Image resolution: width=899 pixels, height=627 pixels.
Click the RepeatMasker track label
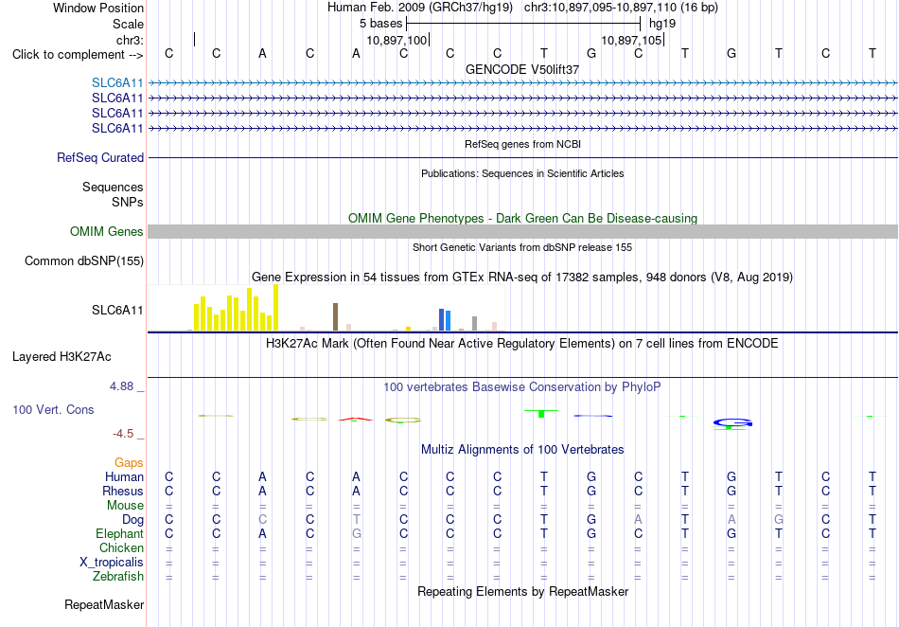click(104, 605)
